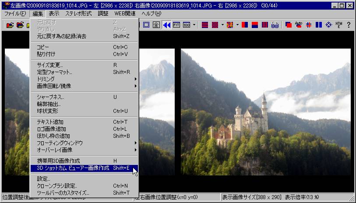
Task: Click the question mark help icon
Action: (349, 25)
